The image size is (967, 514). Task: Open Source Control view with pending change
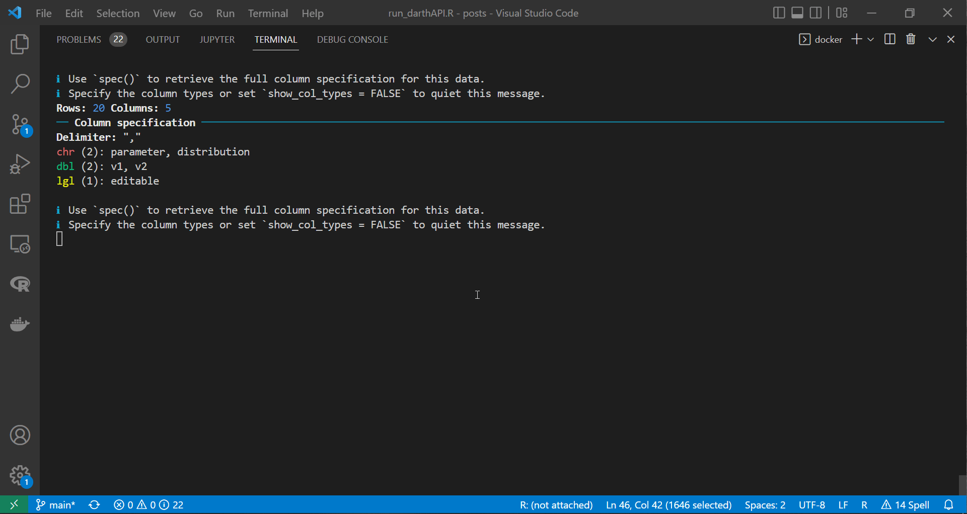coord(20,124)
